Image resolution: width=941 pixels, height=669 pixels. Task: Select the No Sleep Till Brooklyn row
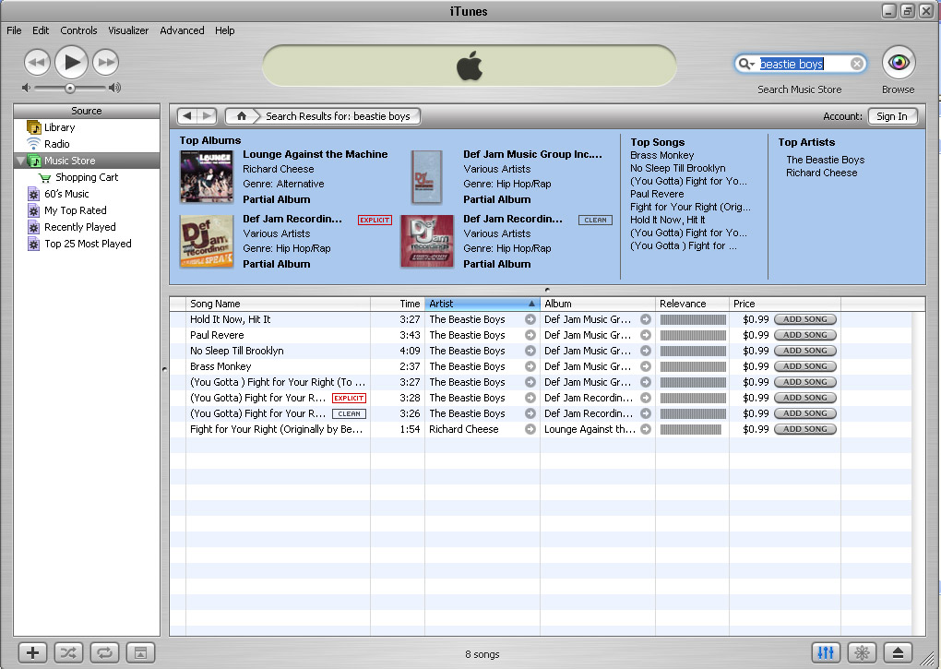(540, 351)
